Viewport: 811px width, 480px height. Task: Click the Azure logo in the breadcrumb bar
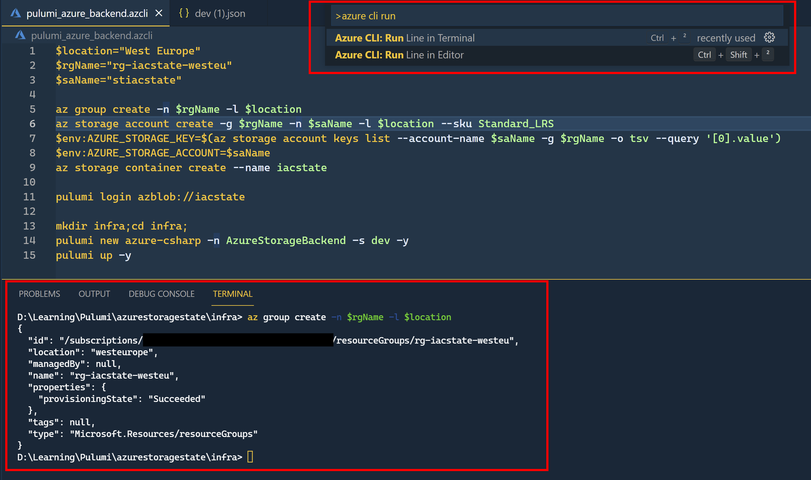[20, 35]
